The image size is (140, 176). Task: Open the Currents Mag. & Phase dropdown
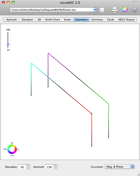pyautogui.click(x=120, y=167)
